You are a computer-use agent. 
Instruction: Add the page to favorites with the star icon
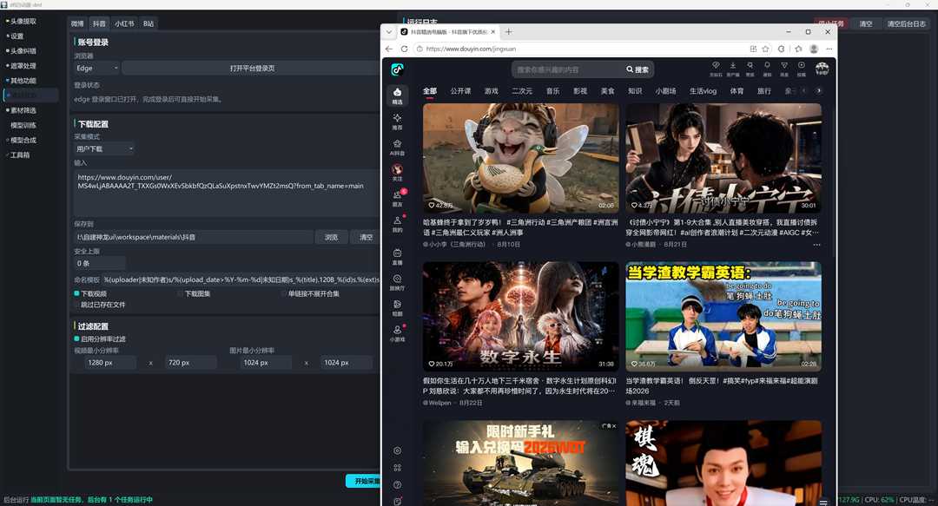[x=766, y=49]
